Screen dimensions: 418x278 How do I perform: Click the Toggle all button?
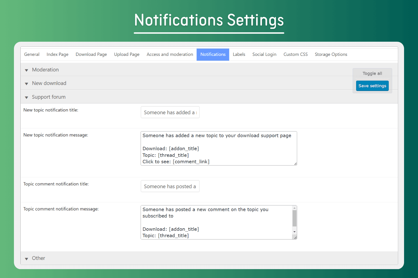coord(372,73)
